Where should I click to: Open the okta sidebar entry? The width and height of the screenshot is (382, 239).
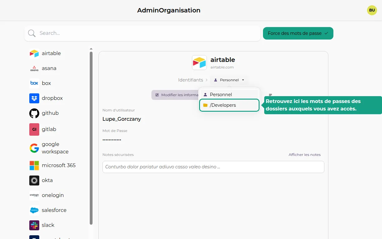[x=47, y=180]
